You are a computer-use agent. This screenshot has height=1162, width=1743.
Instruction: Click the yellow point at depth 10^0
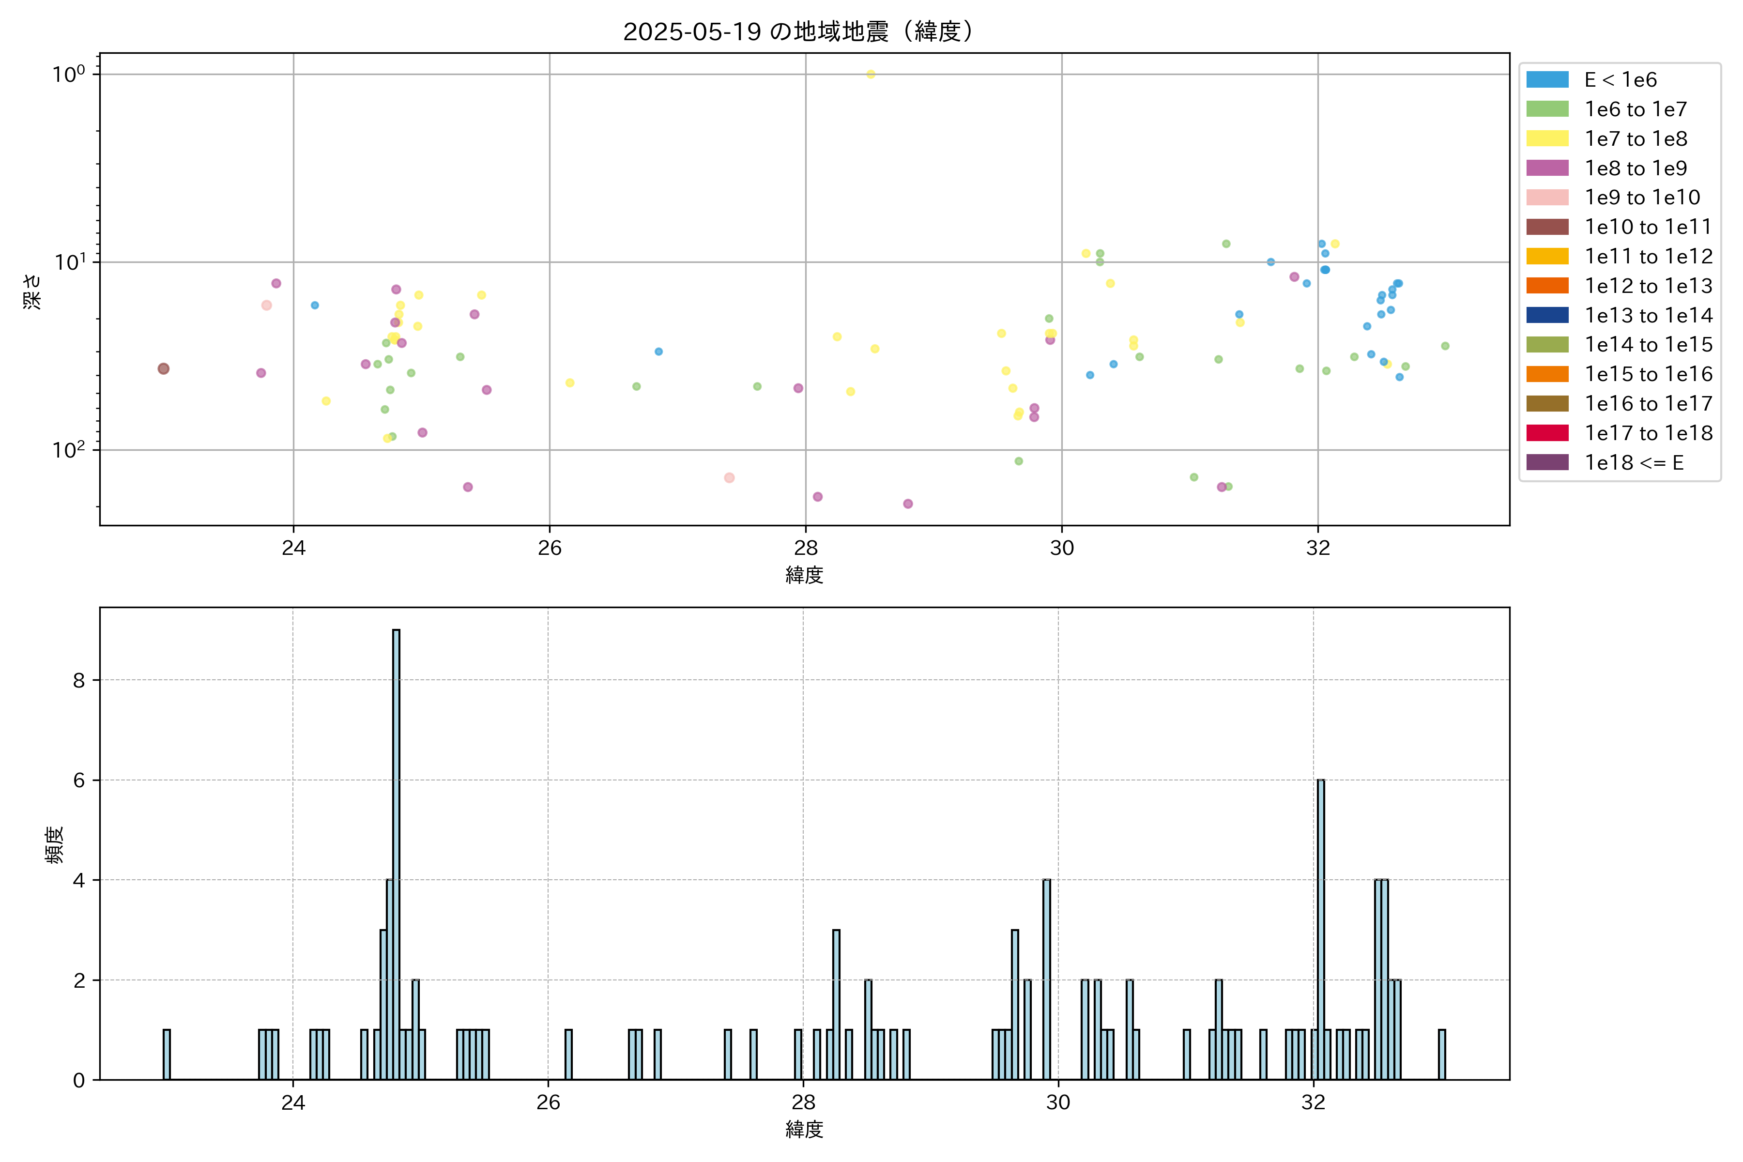(871, 74)
